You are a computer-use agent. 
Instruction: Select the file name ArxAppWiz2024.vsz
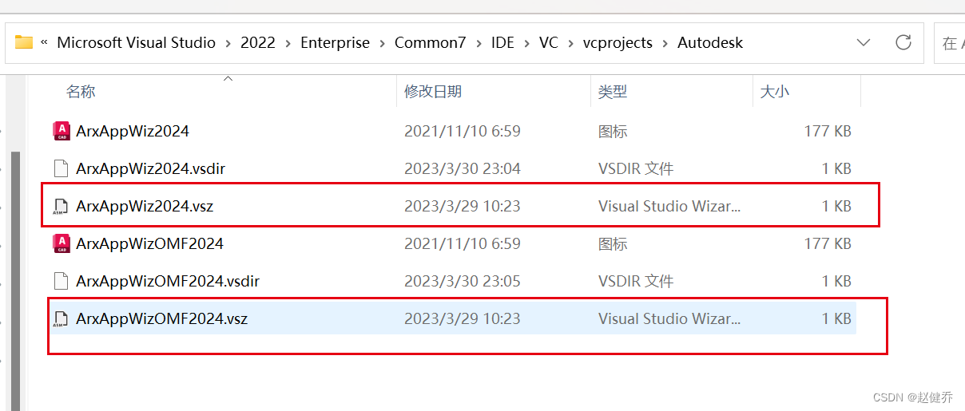click(x=145, y=206)
